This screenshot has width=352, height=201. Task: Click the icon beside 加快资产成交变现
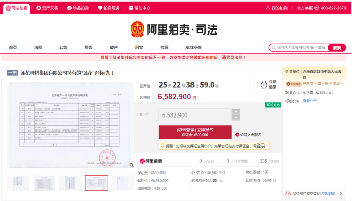(288, 193)
